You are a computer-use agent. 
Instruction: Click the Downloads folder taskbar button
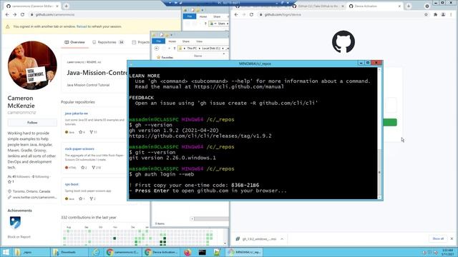69,252
